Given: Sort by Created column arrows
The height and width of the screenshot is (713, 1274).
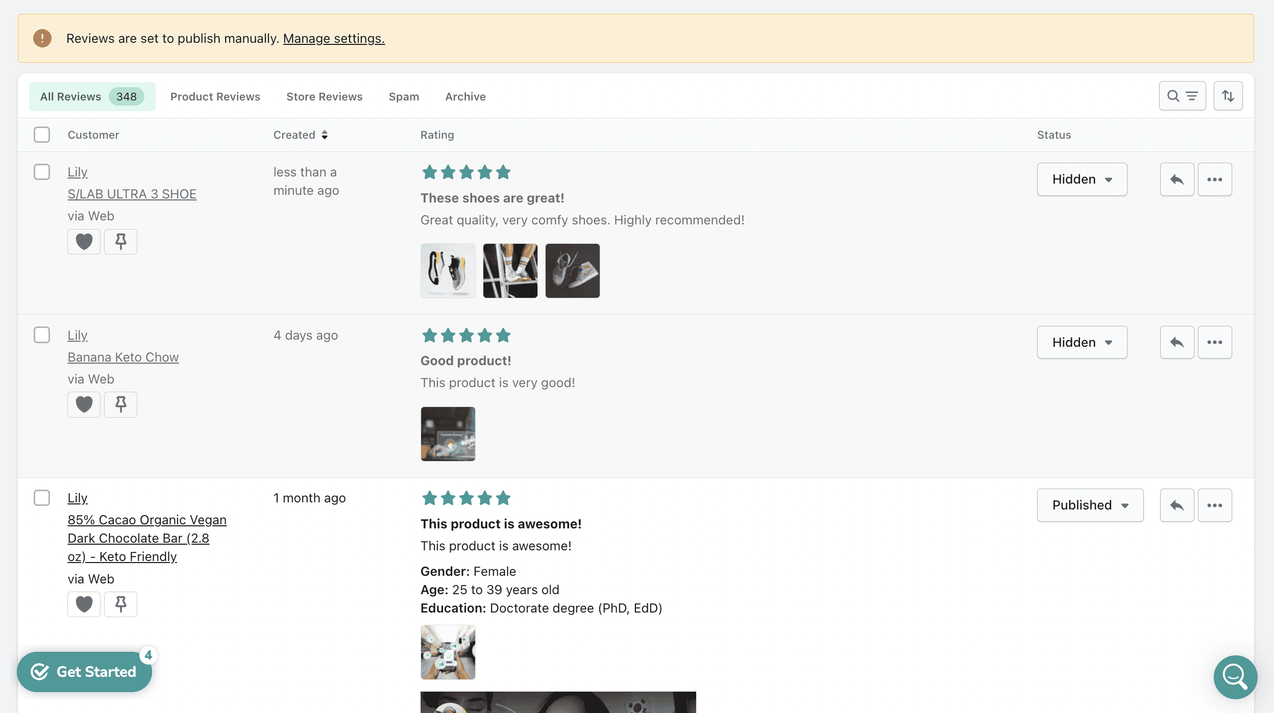Looking at the screenshot, I should pyautogui.click(x=325, y=135).
